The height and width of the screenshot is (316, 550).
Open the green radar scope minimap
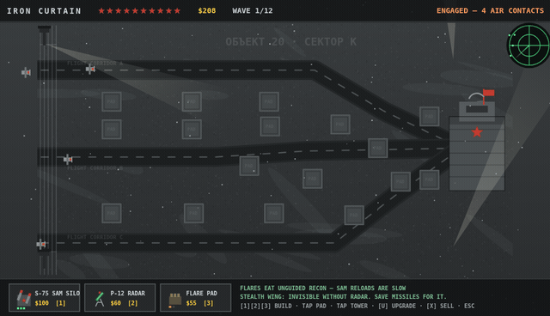click(529, 46)
